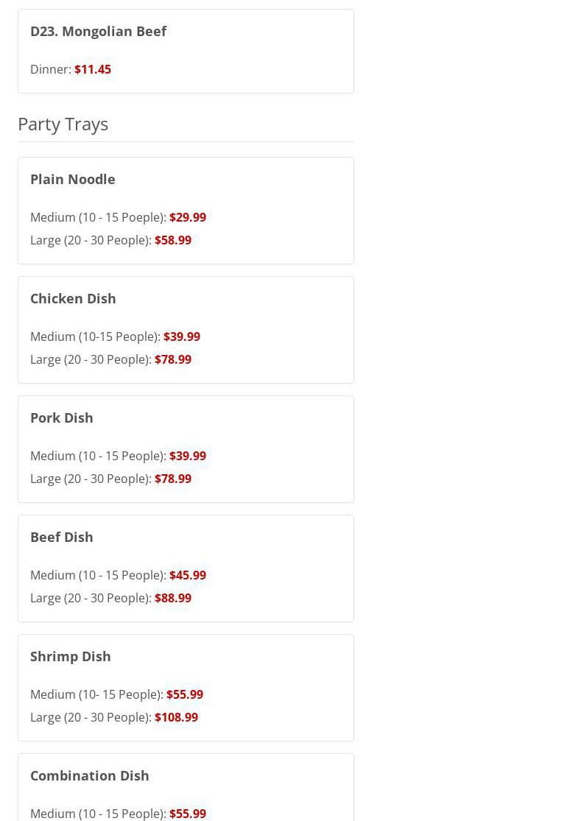
Task: Select Shrimp Dish medium $55.99 option
Action: [x=184, y=694]
